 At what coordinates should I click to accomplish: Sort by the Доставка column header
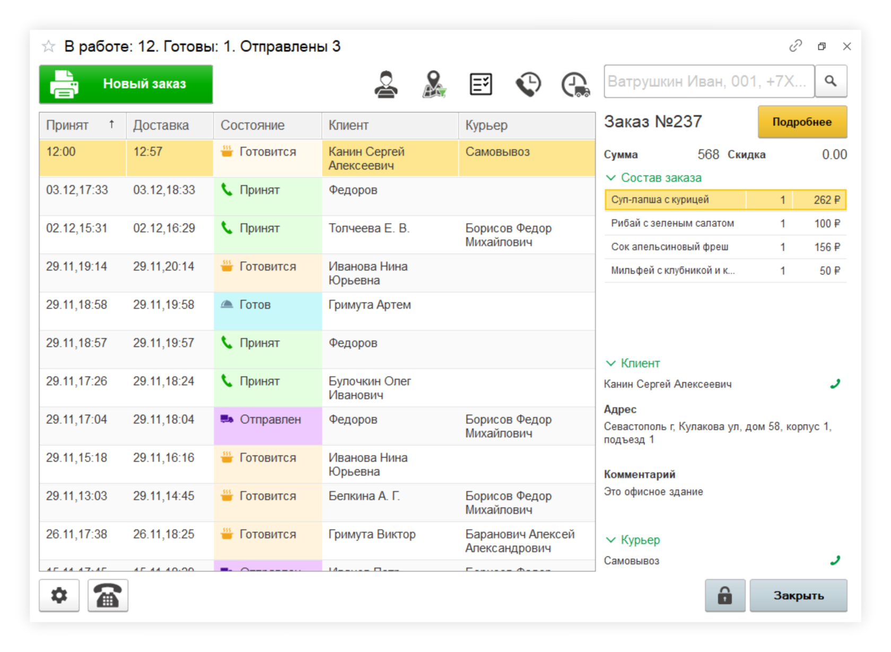click(170, 126)
